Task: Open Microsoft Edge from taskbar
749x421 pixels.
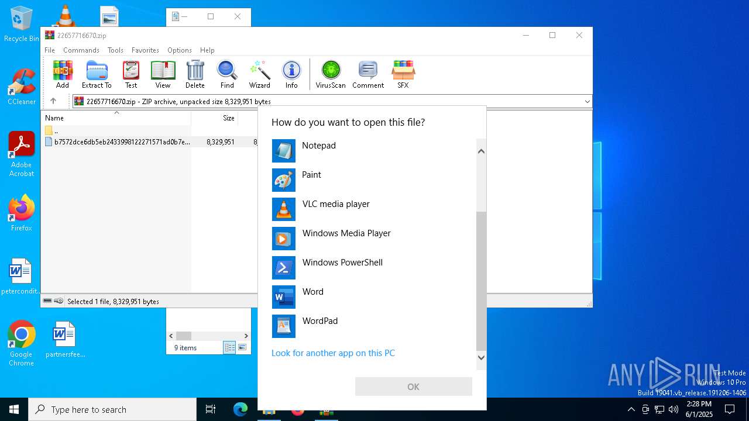Action: click(240, 409)
